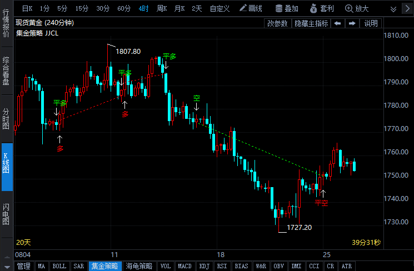The height and width of the screenshot is (271, 414).
Task: Click the left arrow indicator button
Action: click(337, 23)
